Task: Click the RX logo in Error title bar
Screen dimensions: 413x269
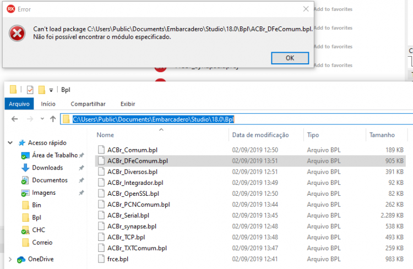Action: pos(11,9)
